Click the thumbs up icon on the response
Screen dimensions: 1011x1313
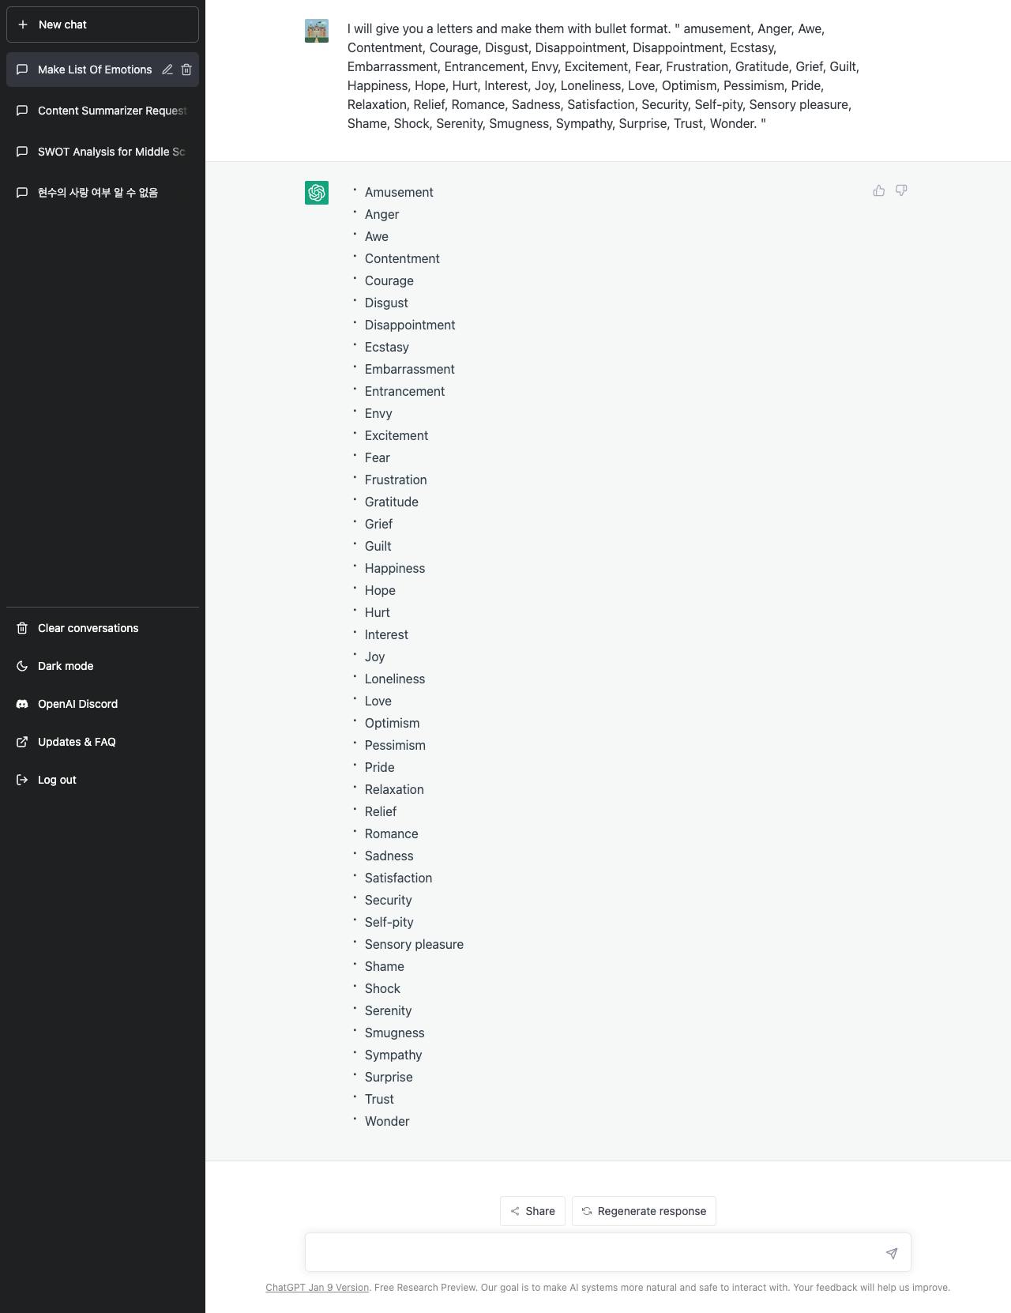pyautogui.click(x=879, y=190)
